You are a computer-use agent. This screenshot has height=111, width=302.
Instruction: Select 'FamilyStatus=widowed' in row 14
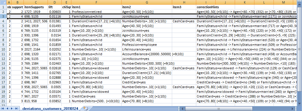point(96,68)
